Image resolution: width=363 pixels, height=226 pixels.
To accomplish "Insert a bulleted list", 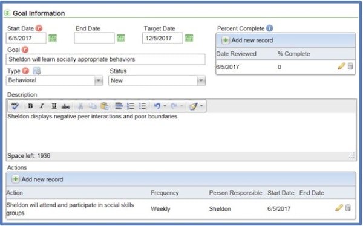I will click(142, 106).
